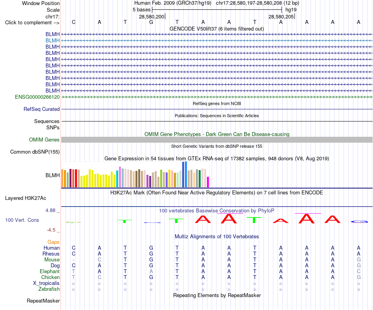
Task: Click the 28,580,205 coordinate marker
Action: (x=282, y=16)
